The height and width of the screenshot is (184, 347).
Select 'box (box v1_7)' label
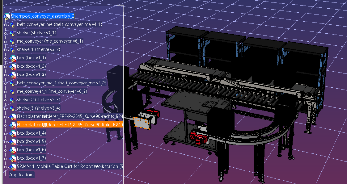tap(31, 158)
